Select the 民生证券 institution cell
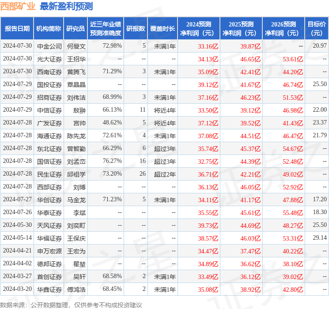 pos(49,174)
